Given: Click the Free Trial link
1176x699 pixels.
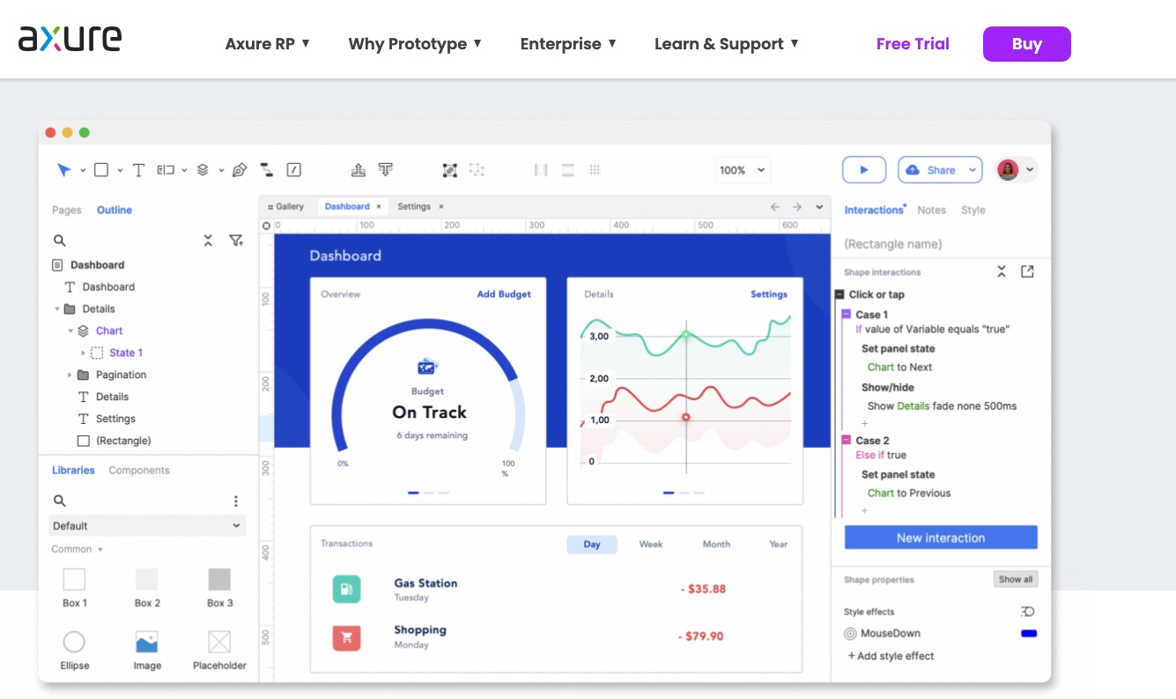Looking at the screenshot, I should pyautogui.click(x=912, y=44).
